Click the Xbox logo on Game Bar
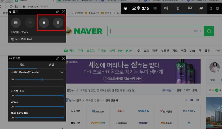 pyautogui.click(x=125, y=8)
